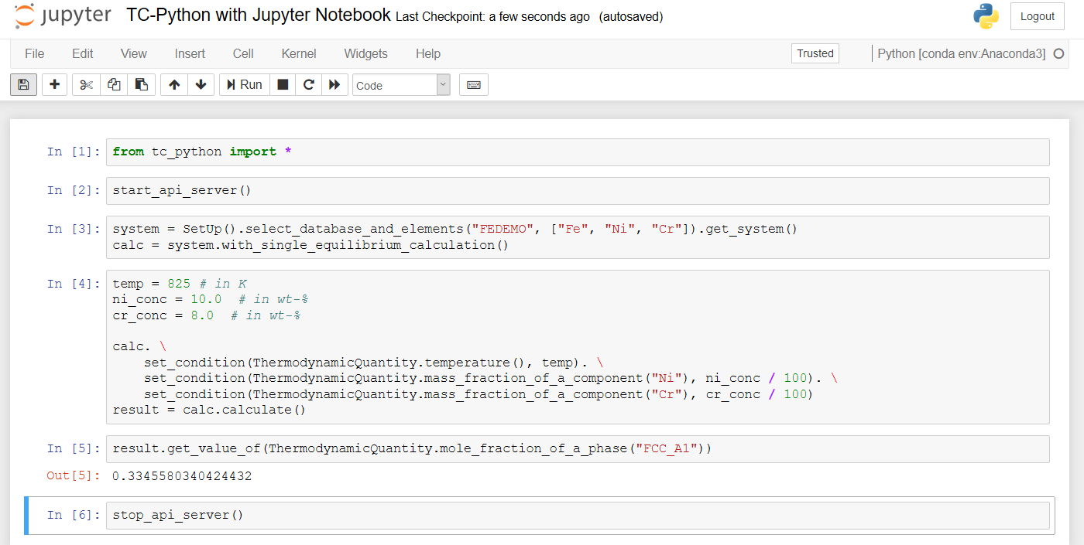Cut selected cells with scissors icon
Viewport: 1084px width, 545px height.
pyautogui.click(x=86, y=84)
